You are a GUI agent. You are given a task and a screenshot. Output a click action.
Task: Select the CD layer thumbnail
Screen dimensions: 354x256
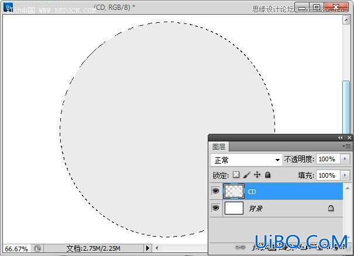pos(234,191)
